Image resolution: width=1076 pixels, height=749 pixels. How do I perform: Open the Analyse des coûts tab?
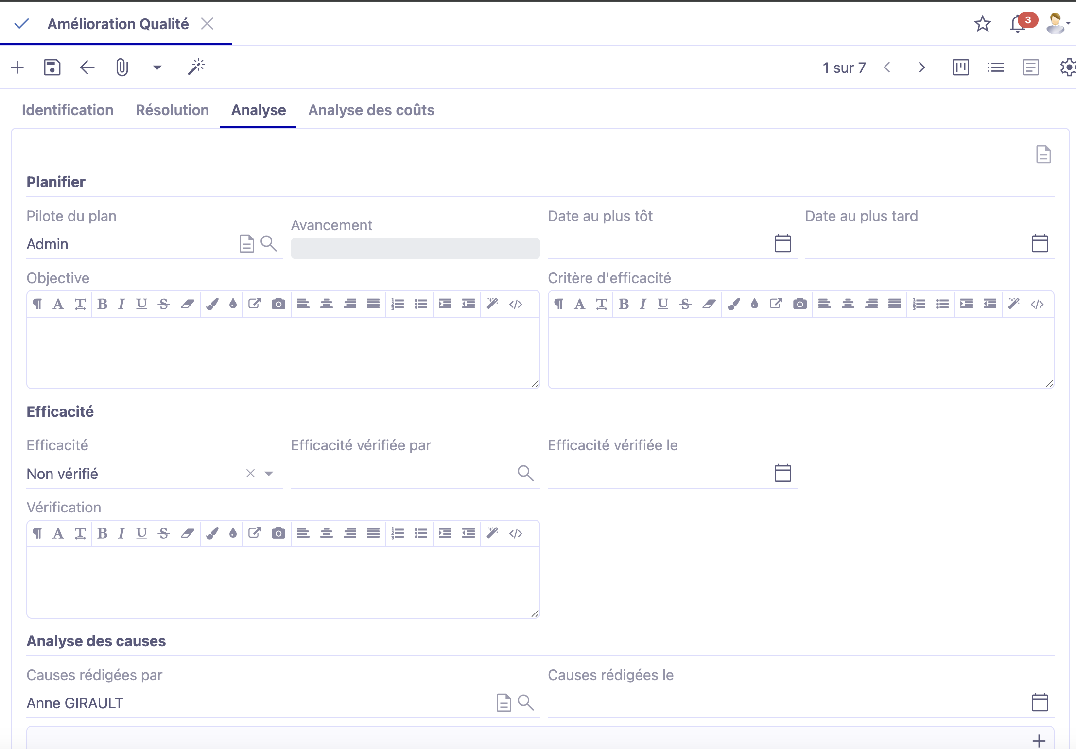(x=371, y=110)
